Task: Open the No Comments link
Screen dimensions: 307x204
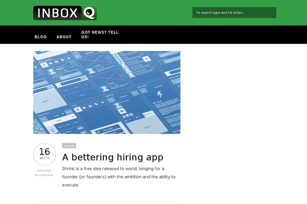Action: pos(44,175)
